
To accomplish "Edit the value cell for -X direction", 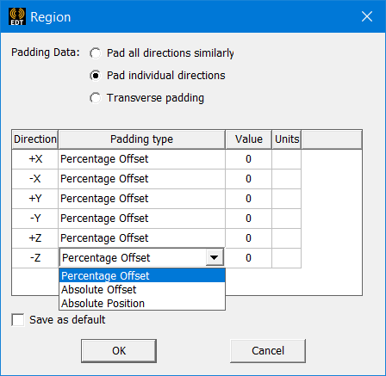I will [248, 179].
